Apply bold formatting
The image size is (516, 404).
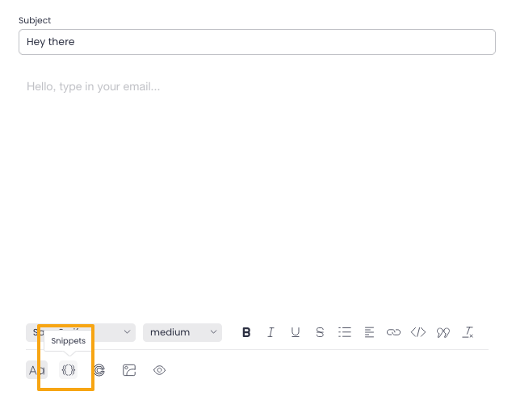(246, 332)
